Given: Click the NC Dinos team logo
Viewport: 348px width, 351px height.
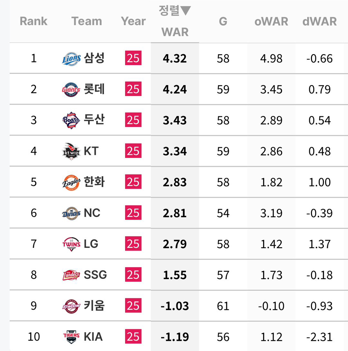Looking at the screenshot, I should coord(71,213).
